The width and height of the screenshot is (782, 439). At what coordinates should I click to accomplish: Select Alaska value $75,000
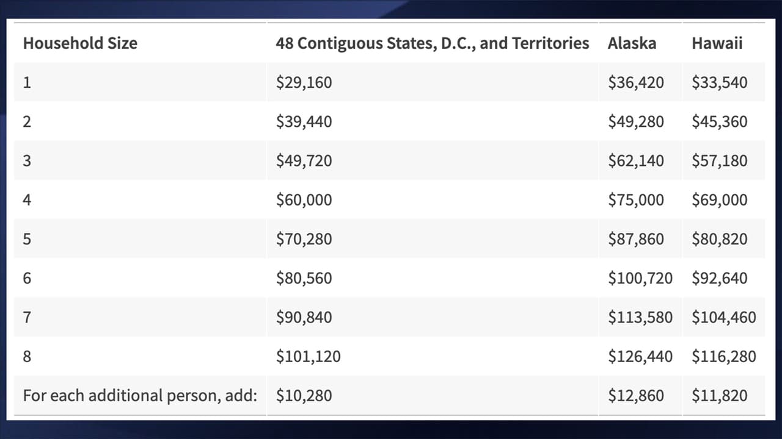tap(635, 200)
